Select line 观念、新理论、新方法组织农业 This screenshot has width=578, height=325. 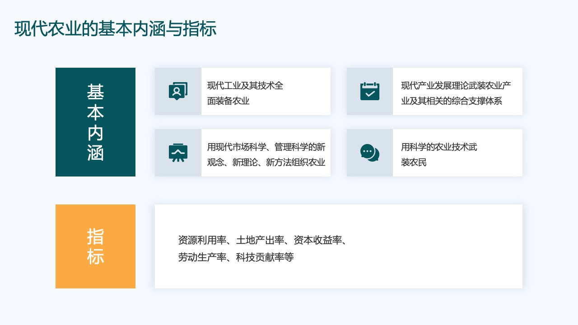(266, 162)
